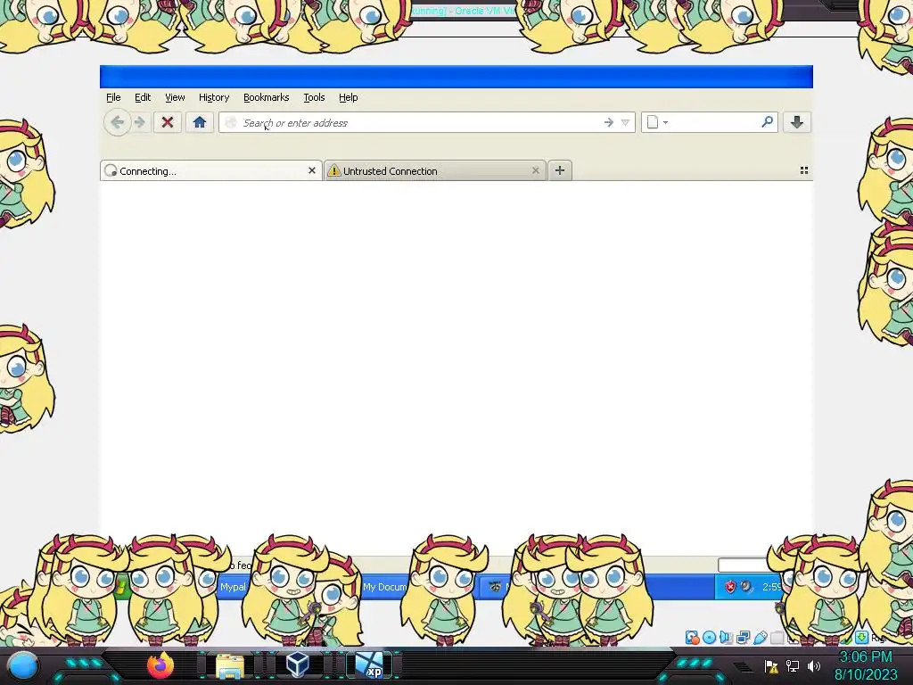Image resolution: width=913 pixels, height=685 pixels.
Task: Click the VirtualBox audio status icon
Action: click(x=726, y=638)
